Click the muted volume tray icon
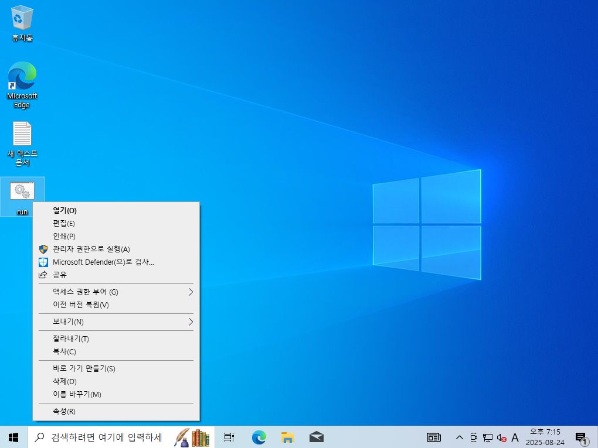This screenshot has width=598, height=448. [501, 438]
